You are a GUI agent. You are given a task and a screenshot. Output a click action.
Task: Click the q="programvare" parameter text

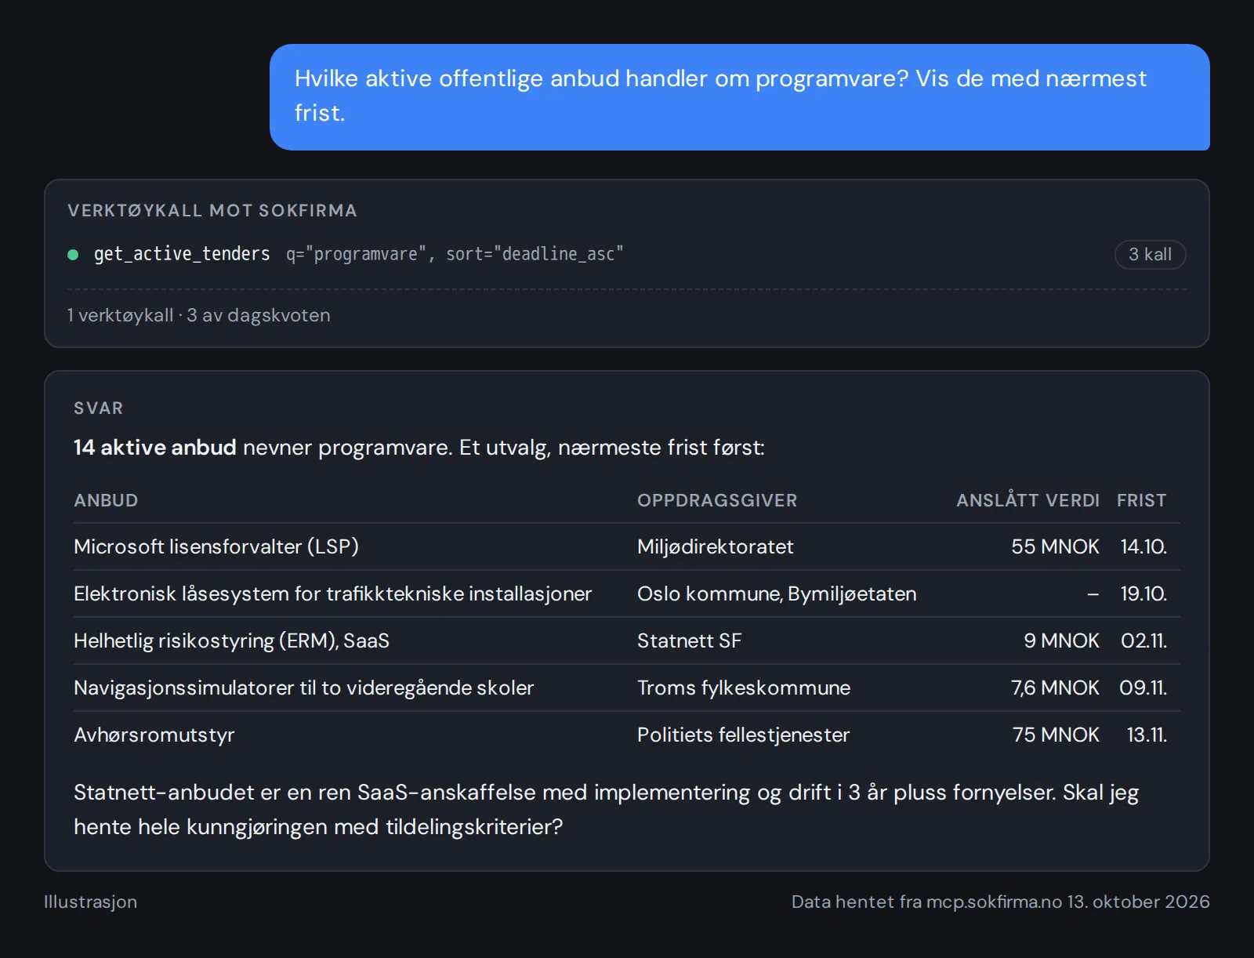[x=356, y=254]
